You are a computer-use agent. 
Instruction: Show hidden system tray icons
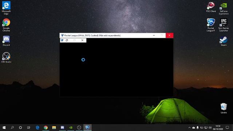[x=189, y=128]
